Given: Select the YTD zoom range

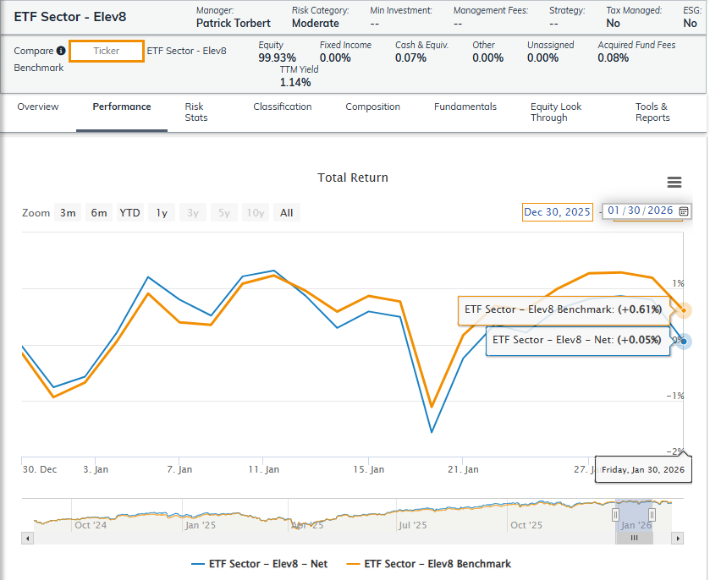Looking at the screenshot, I should pyautogui.click(x=129, y=213).
